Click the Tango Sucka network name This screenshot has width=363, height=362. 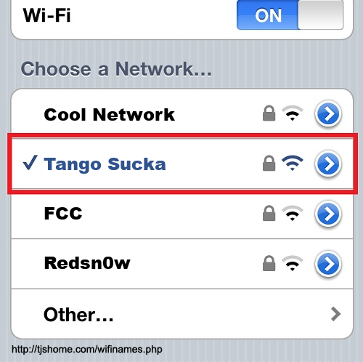[105, 165]
